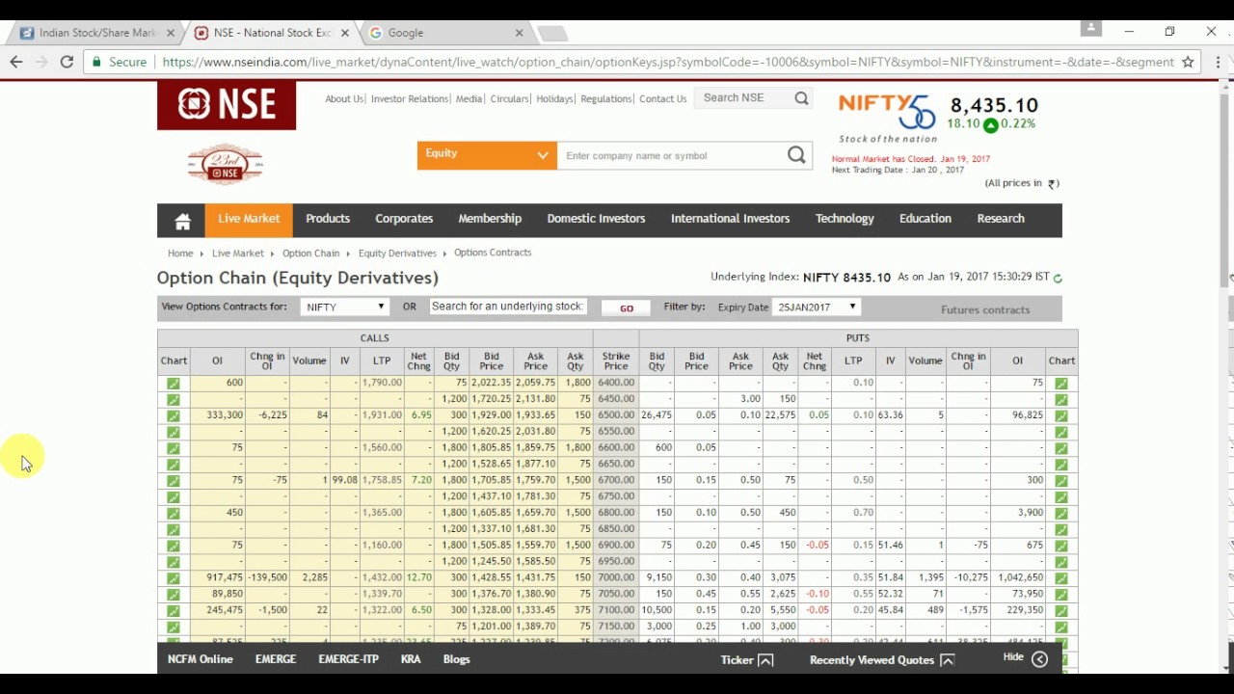The image size is (1234, 694).
Task: Open put chart icon for 6400.00 strike
Action: (1061, 384)
